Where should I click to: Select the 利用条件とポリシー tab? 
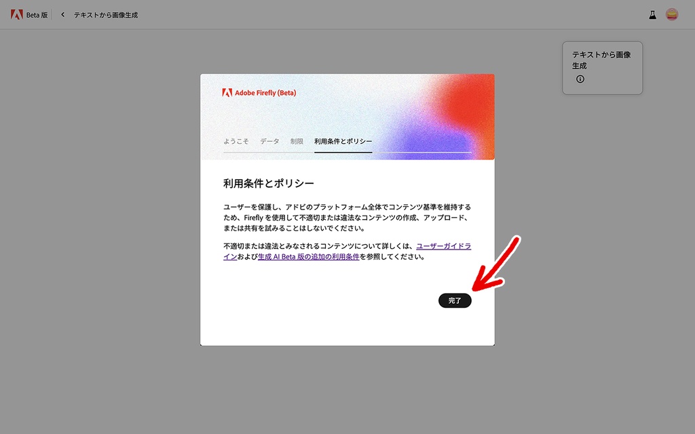(x=343, y=141)
